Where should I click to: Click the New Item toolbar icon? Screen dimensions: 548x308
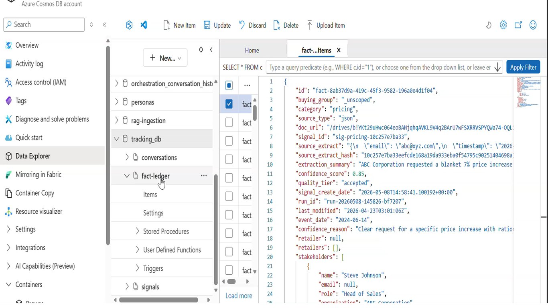(x=166, y=25)
